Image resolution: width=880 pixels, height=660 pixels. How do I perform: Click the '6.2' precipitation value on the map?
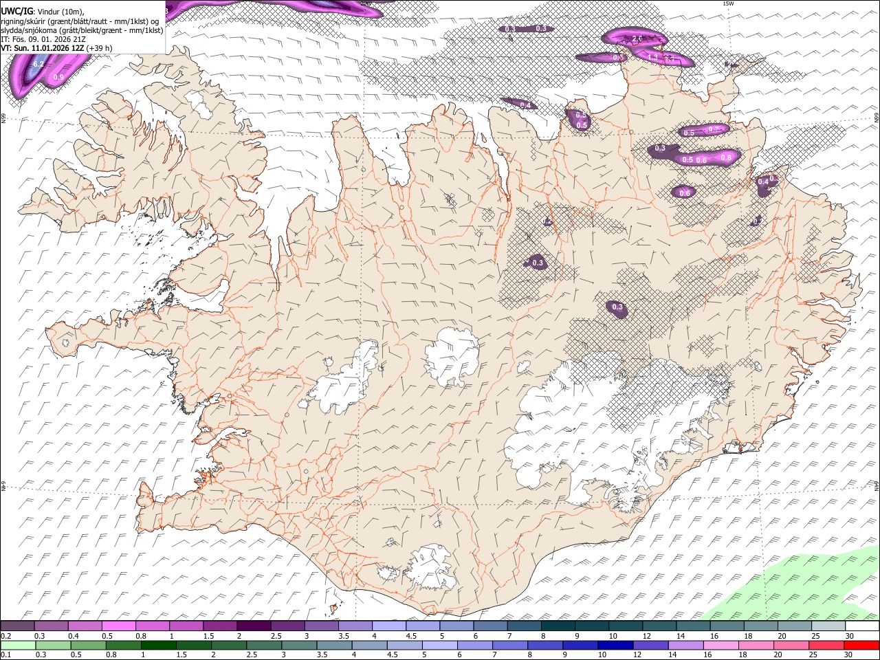point(38,64)
